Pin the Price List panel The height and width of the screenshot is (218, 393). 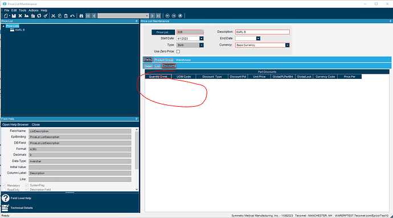(137, 21)
